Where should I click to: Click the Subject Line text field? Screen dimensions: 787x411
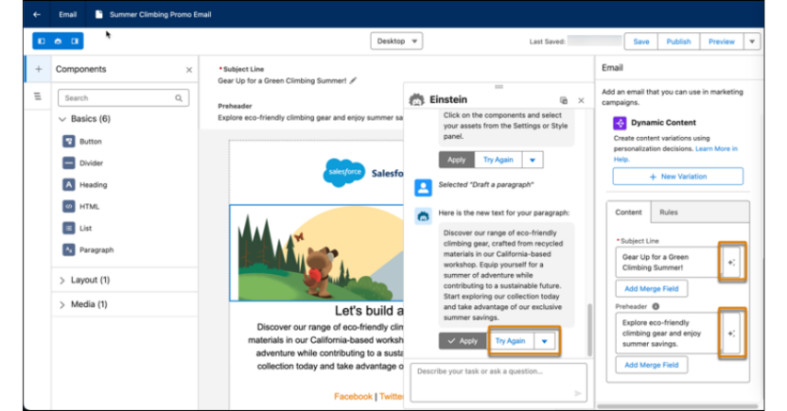coord(667,262)
